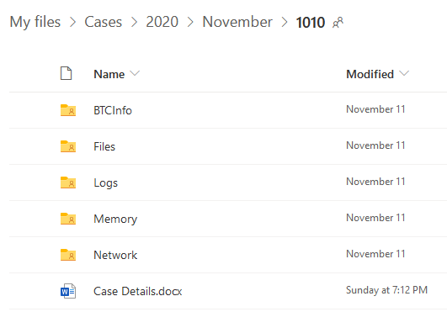Click the Name column header label

(109, 74)
